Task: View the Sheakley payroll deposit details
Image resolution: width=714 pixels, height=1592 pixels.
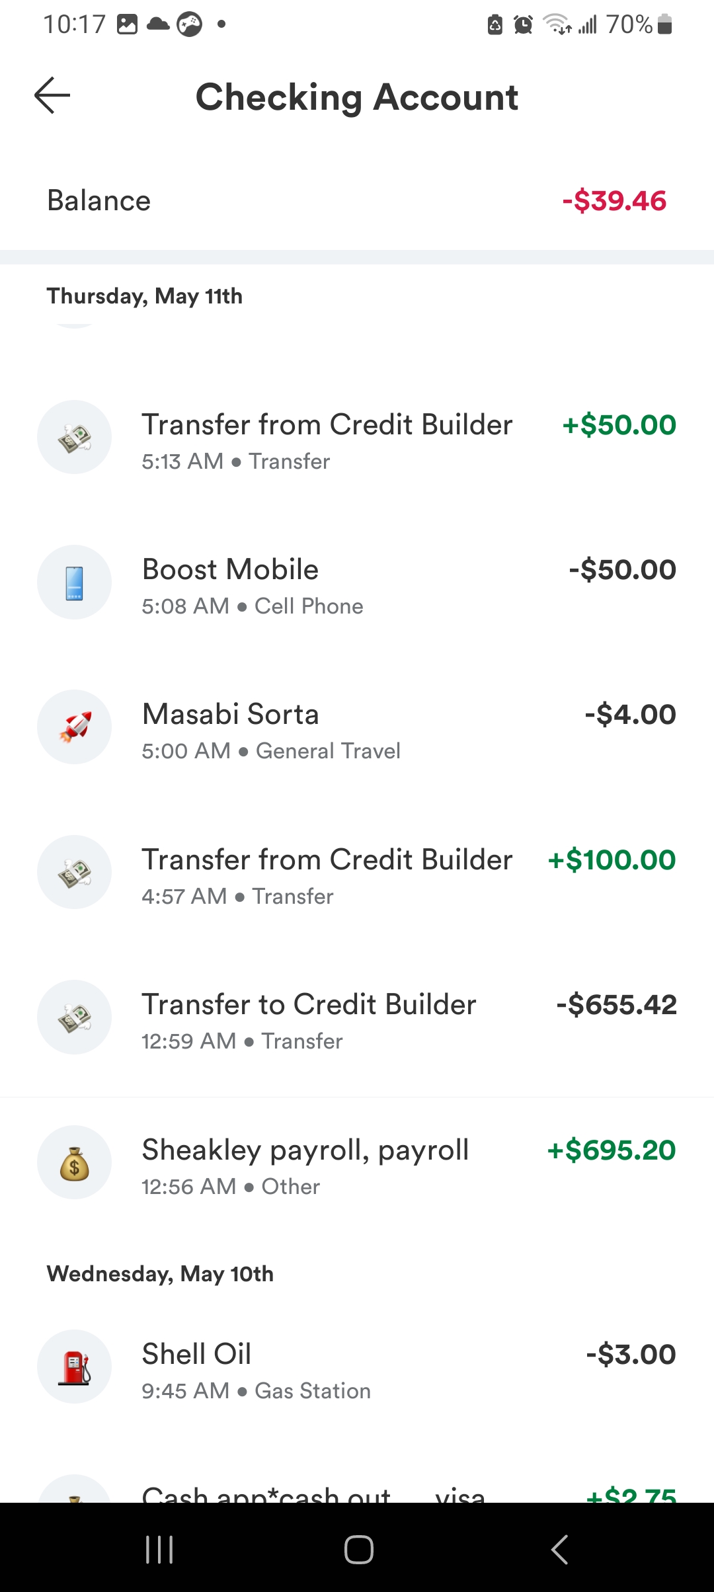Action: [x=305, y=1150]
